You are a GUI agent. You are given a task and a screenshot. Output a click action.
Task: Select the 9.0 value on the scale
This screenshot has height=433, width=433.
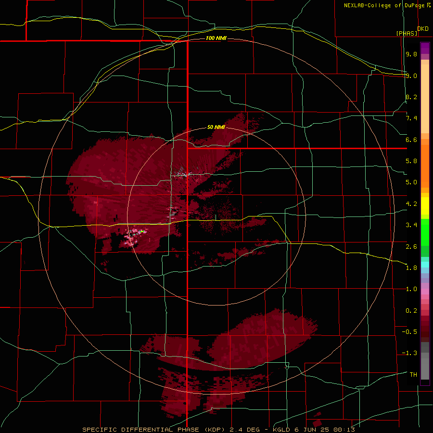[411, 76]
